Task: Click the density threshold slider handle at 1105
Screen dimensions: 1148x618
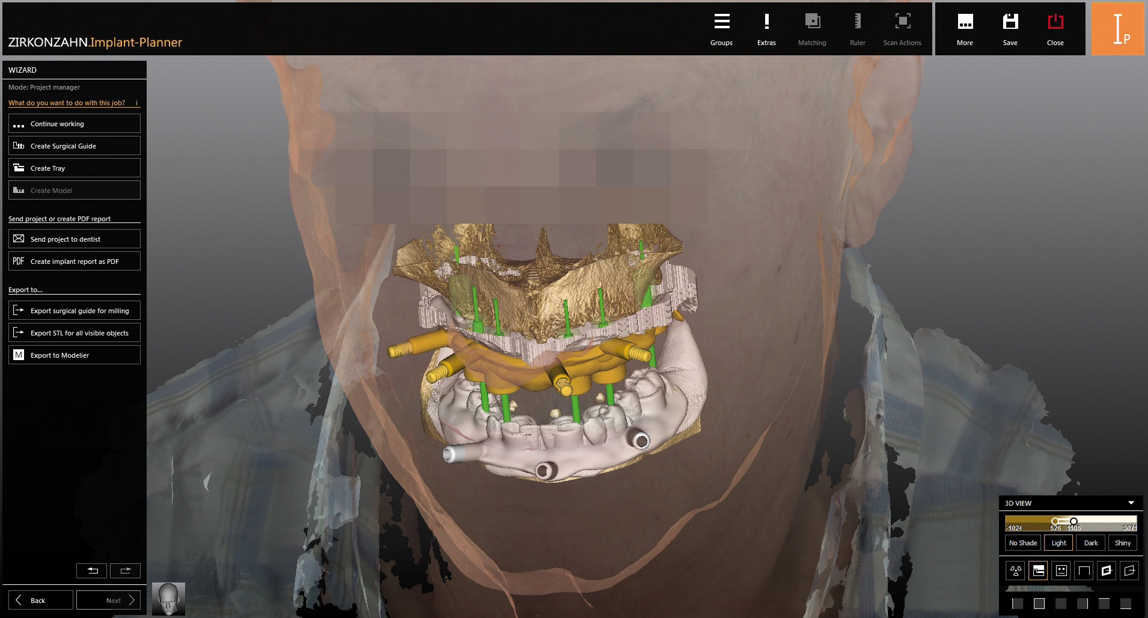Action: click(1073, 521)
